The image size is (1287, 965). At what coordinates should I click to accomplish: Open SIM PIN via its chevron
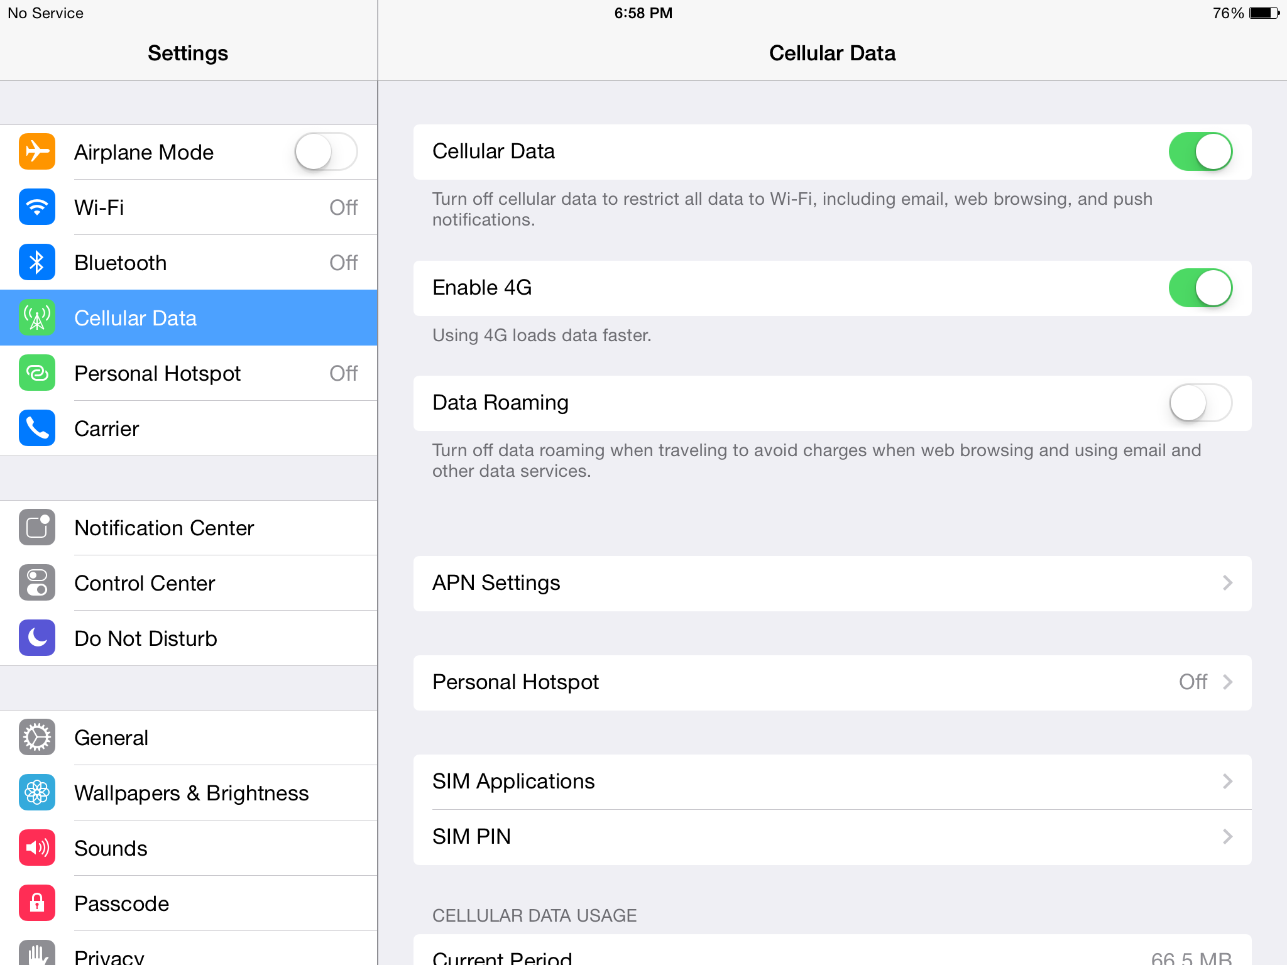[1227, 836]
